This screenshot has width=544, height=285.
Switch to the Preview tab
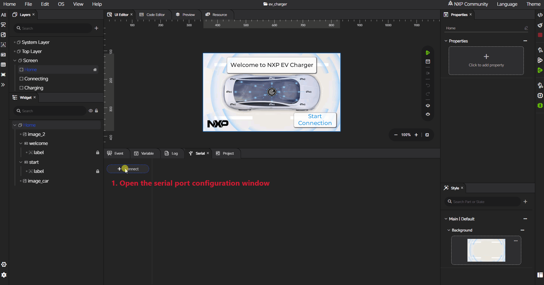(186, 15)
